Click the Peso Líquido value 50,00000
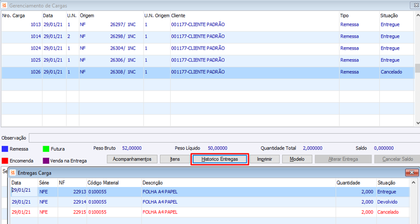 click(x=217, y=148)
